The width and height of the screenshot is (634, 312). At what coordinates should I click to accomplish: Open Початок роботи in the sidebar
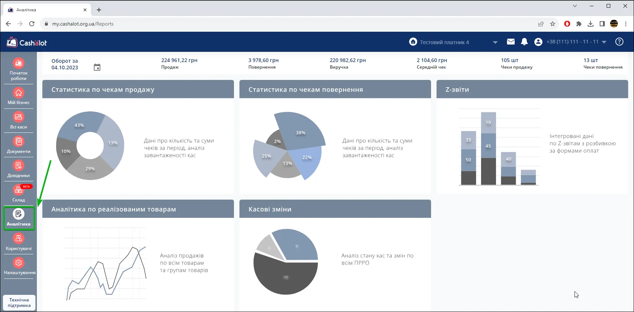[x=19, y=69]
